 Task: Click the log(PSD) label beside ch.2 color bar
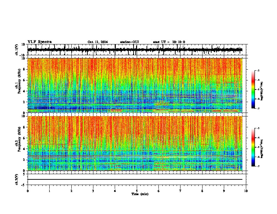(x=262, y=149)
